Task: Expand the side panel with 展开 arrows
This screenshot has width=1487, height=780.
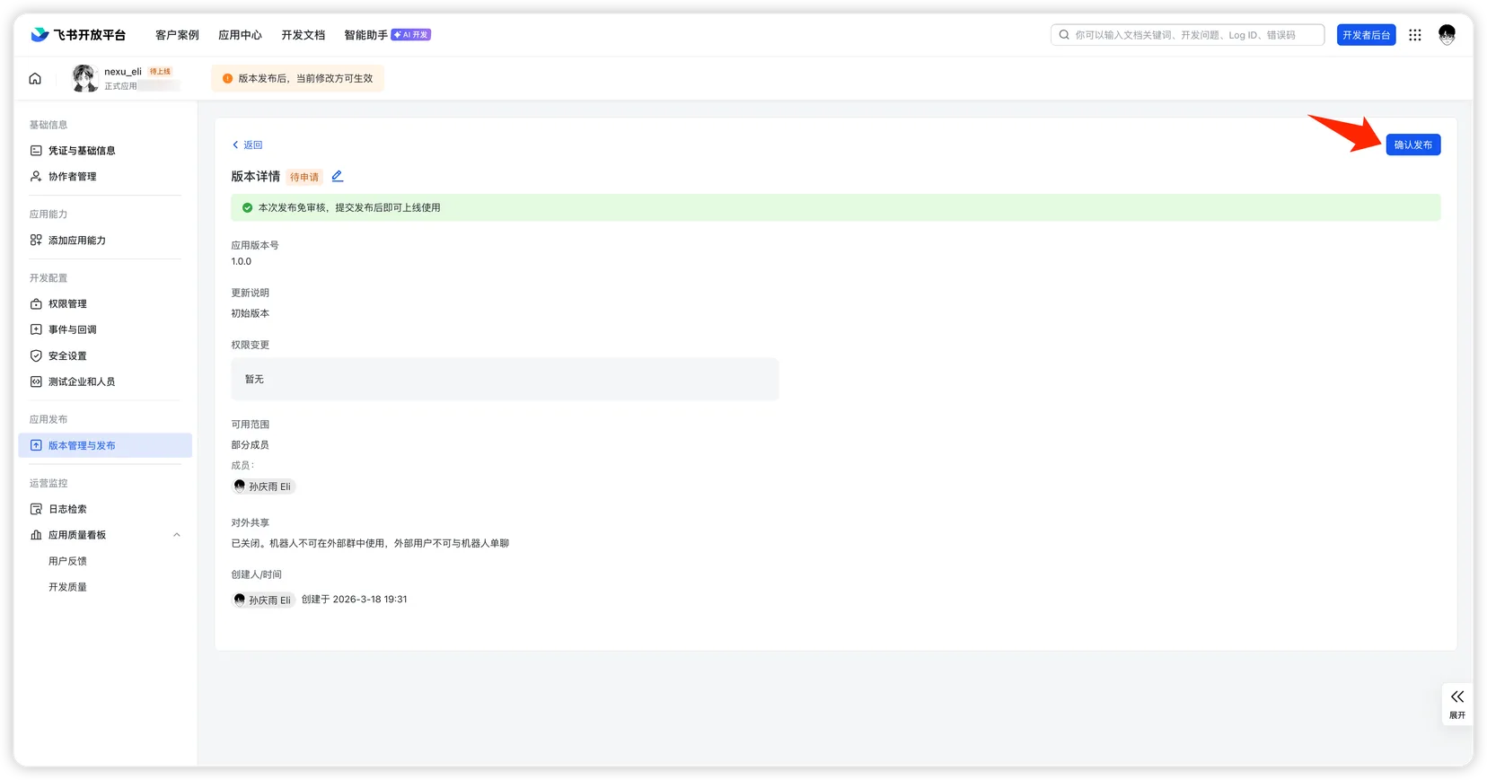Action: coord(1456,704)
